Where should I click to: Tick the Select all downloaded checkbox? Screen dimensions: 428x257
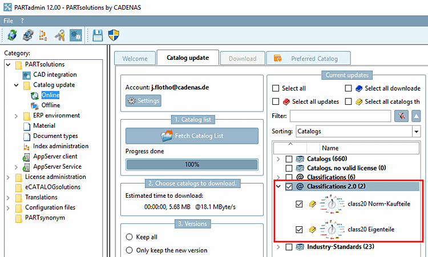point(348,88)
